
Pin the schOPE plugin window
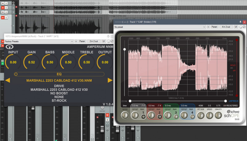[x=240, y=22]
